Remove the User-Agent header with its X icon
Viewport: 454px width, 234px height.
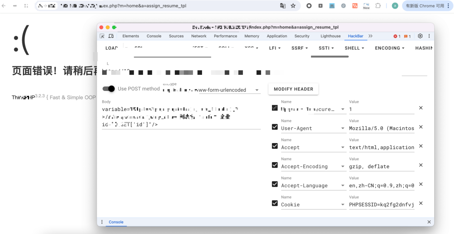click(x=421, y=127)
